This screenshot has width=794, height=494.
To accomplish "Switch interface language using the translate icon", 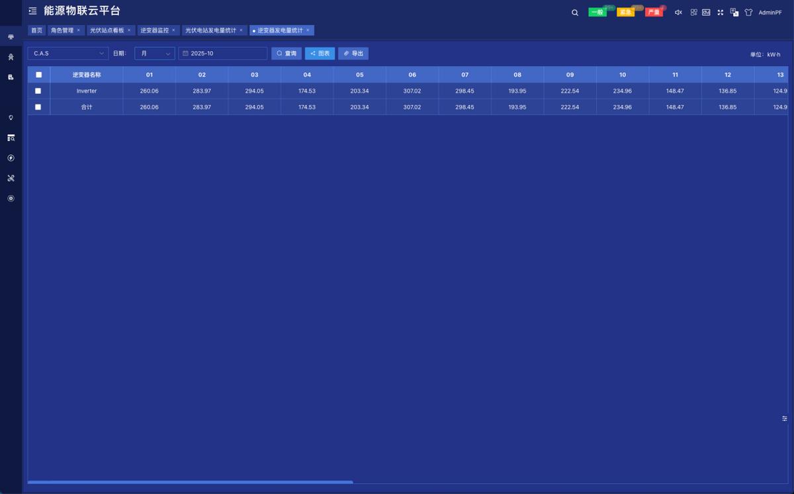I will click(734, 12).
